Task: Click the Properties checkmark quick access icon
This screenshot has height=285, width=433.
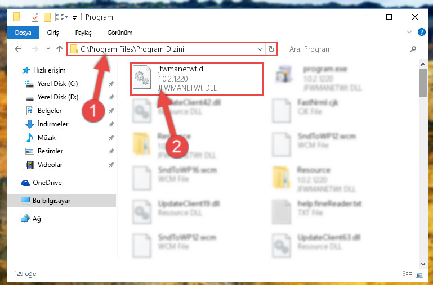Action: [35, 17]
